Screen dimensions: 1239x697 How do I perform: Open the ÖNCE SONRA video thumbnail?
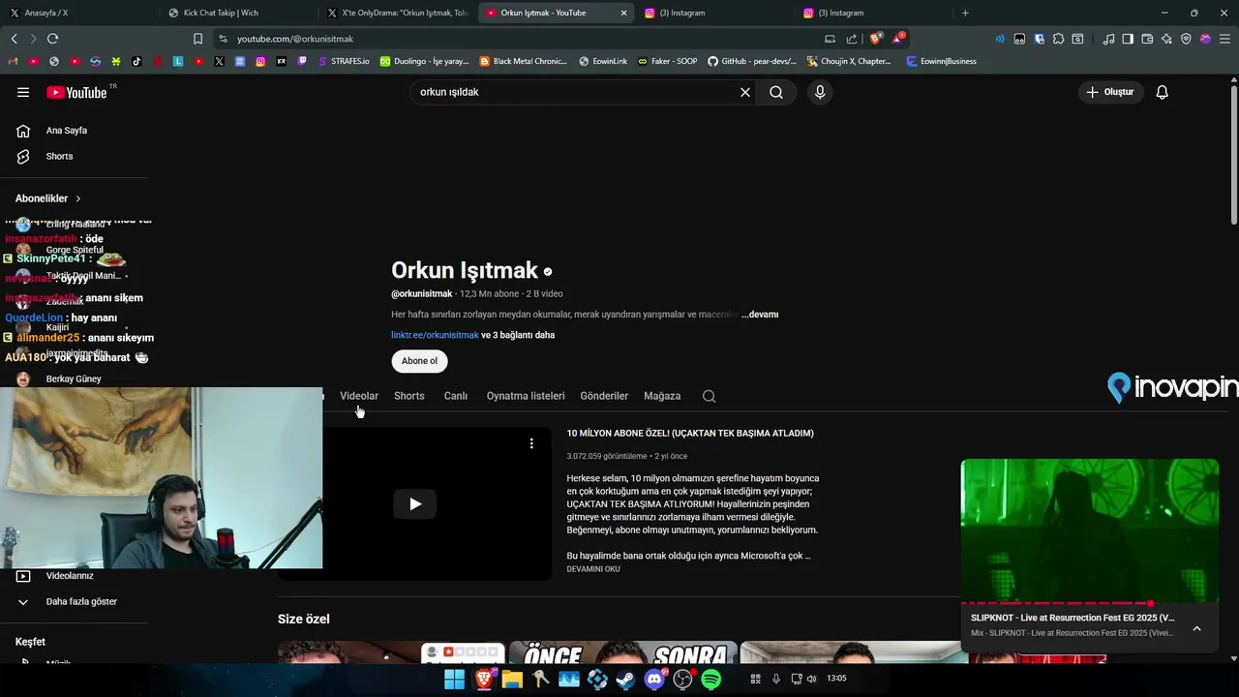623,653
